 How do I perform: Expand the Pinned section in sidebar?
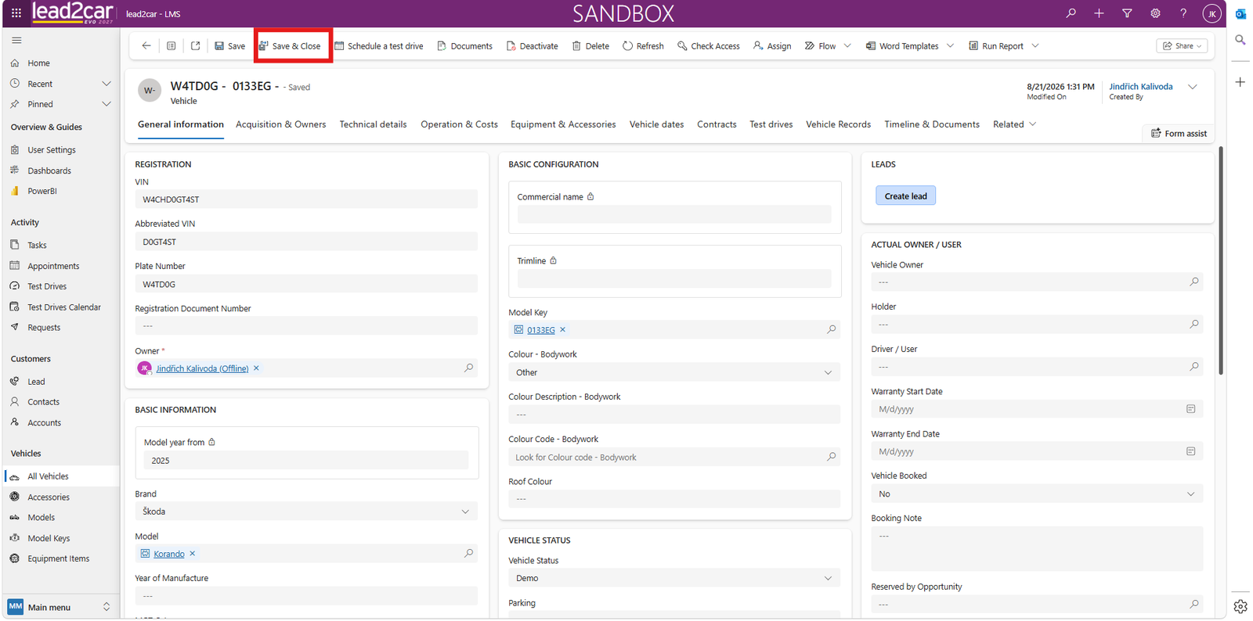[x=107, y=104]
